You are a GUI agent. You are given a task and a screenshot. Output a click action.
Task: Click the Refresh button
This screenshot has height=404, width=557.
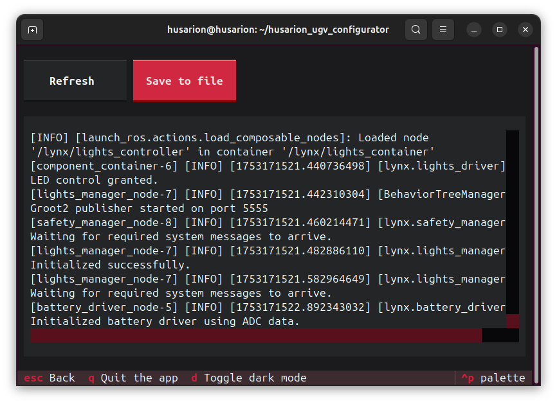75,81
